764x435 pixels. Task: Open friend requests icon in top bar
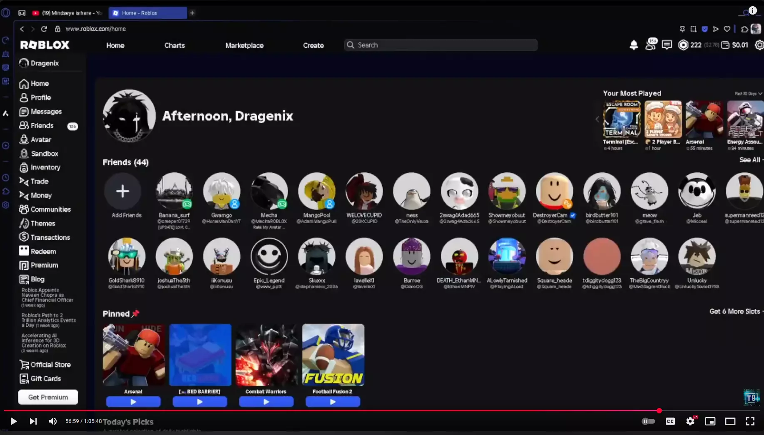(650, 44)
